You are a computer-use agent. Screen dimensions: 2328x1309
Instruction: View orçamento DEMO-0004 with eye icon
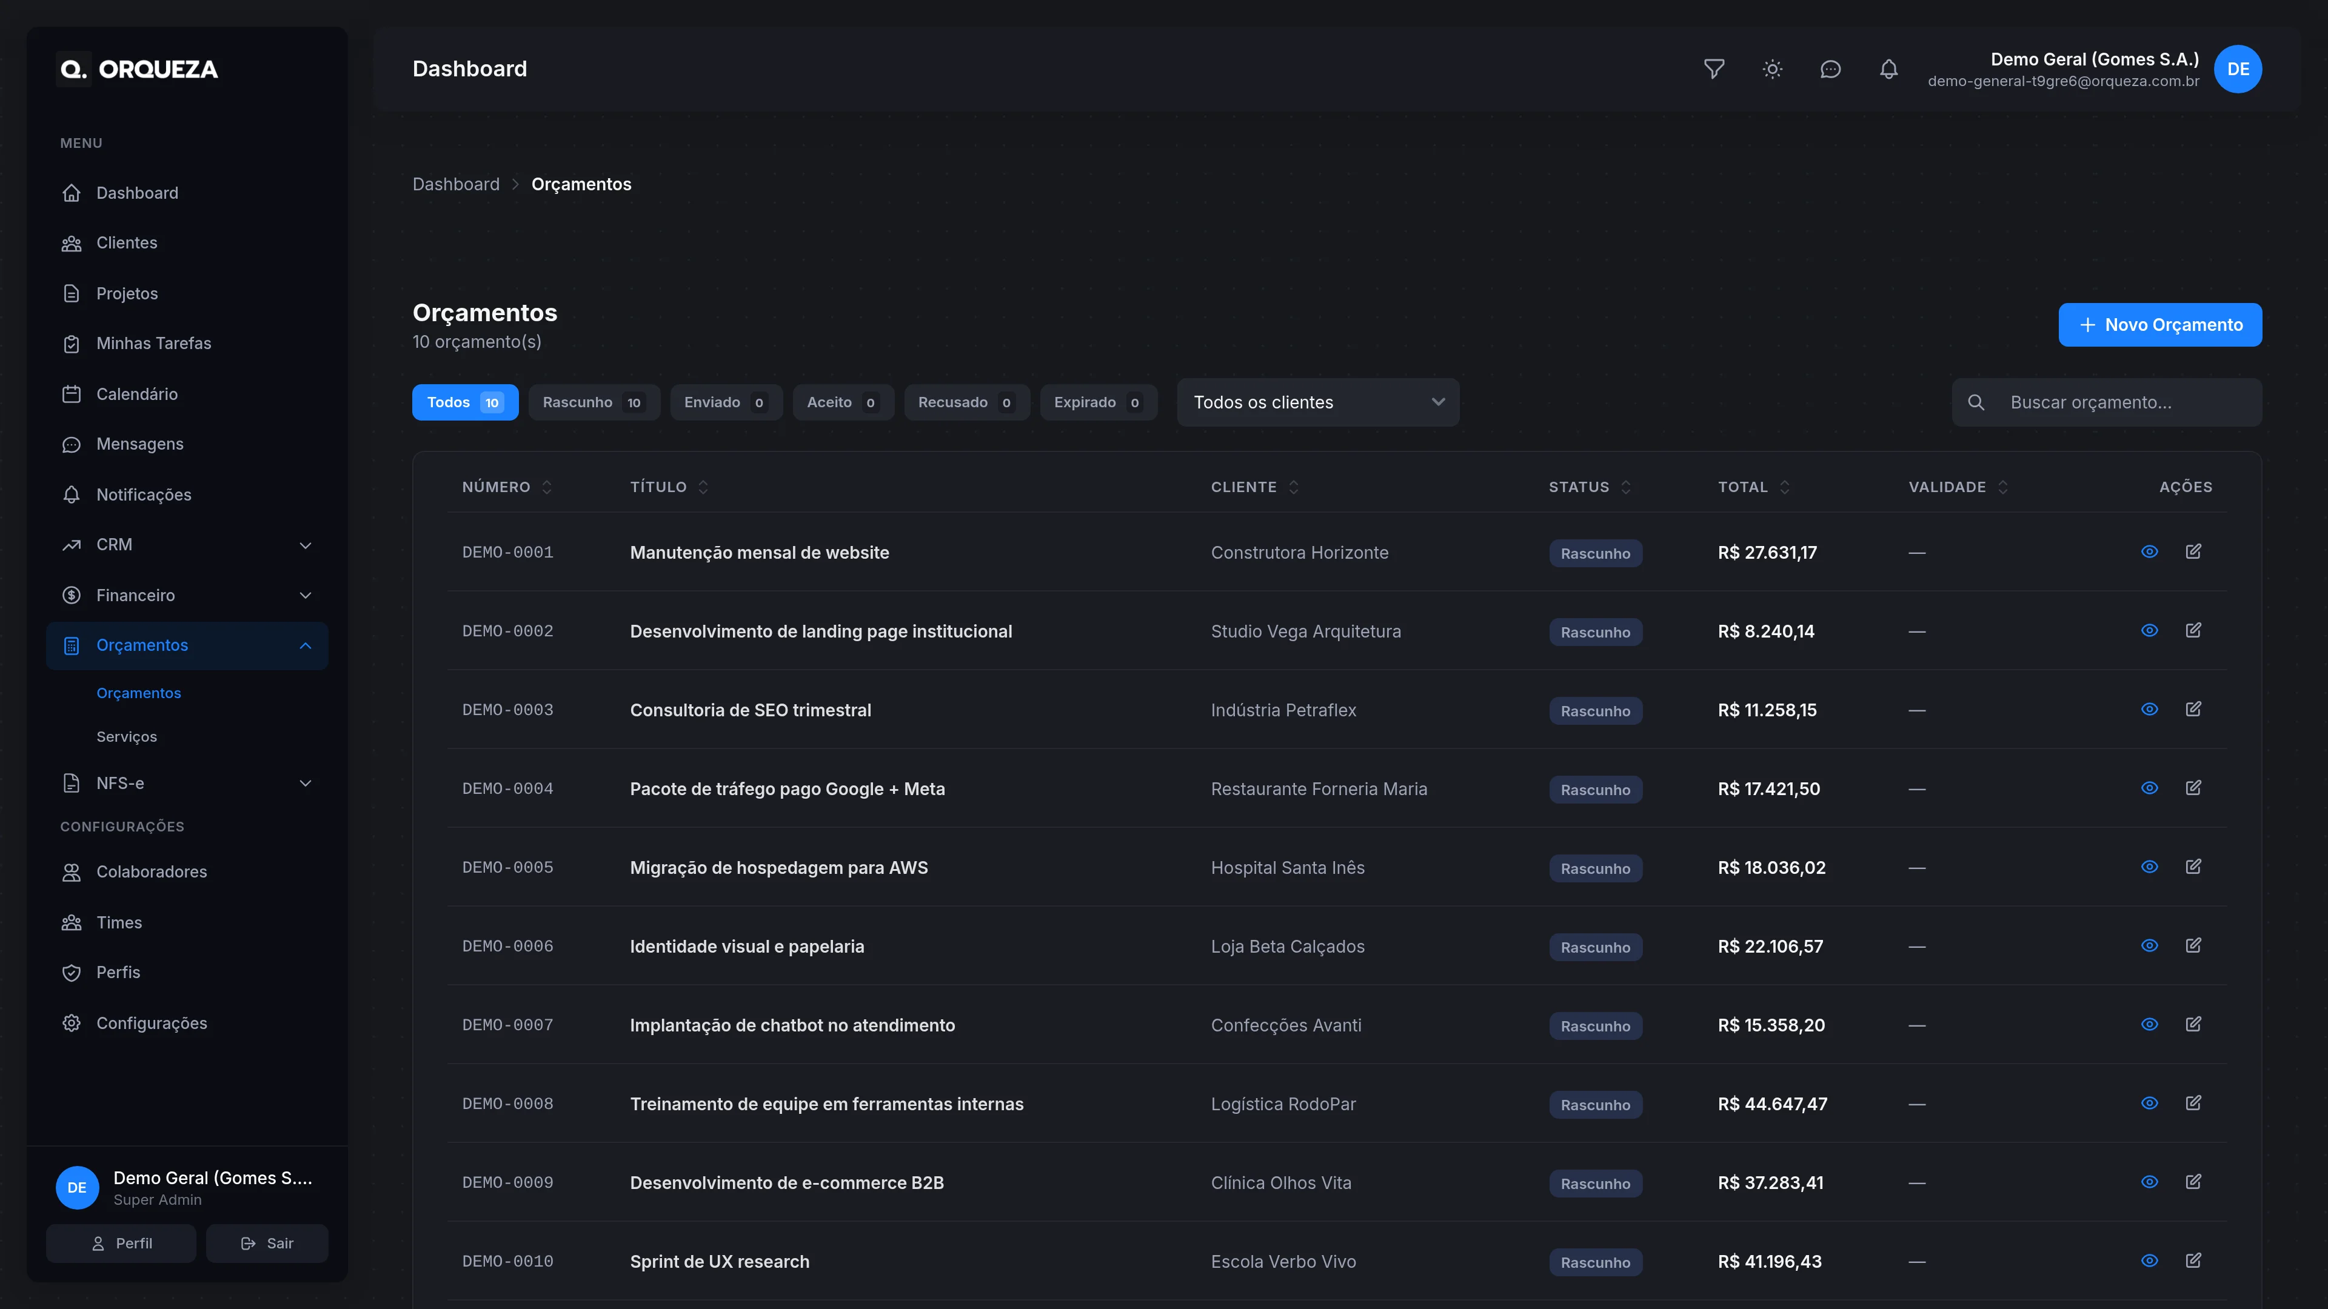2149,788
